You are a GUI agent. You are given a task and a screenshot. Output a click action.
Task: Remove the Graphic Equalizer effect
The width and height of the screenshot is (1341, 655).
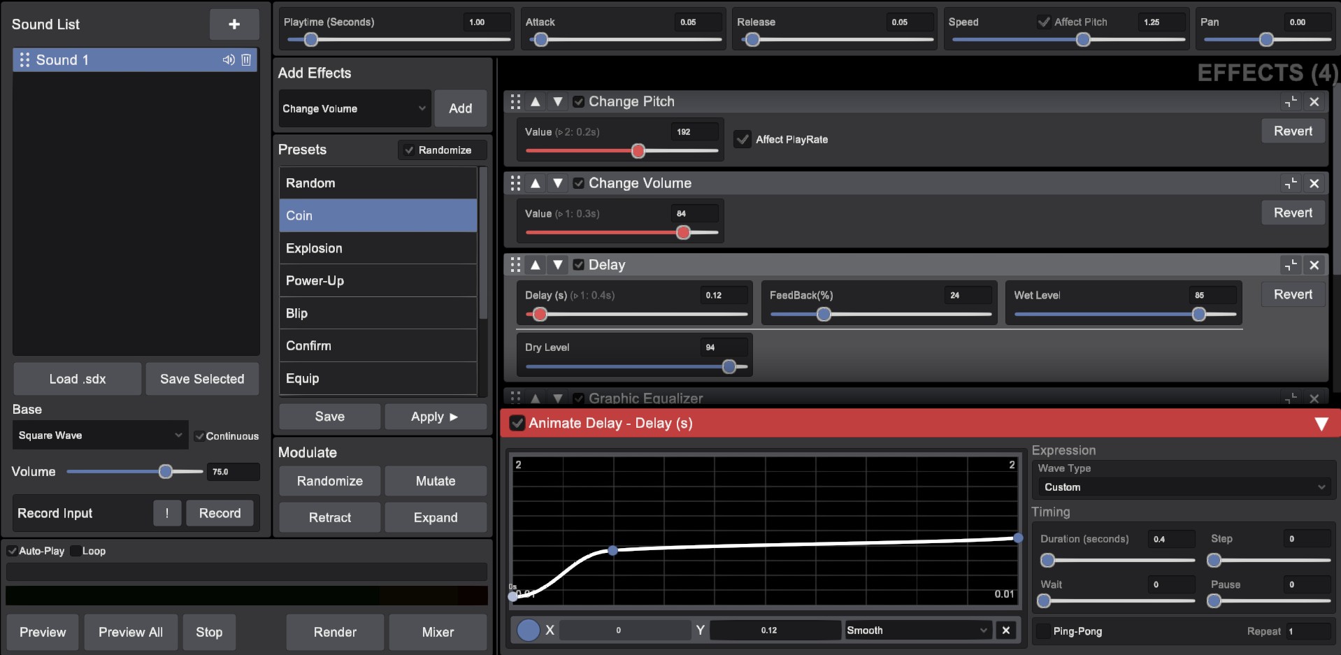1314,398
